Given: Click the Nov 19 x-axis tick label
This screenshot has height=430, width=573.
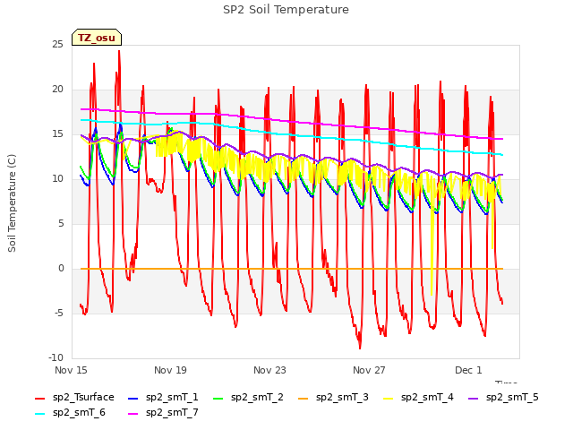Looking at the screenshot, I should 170,370.
